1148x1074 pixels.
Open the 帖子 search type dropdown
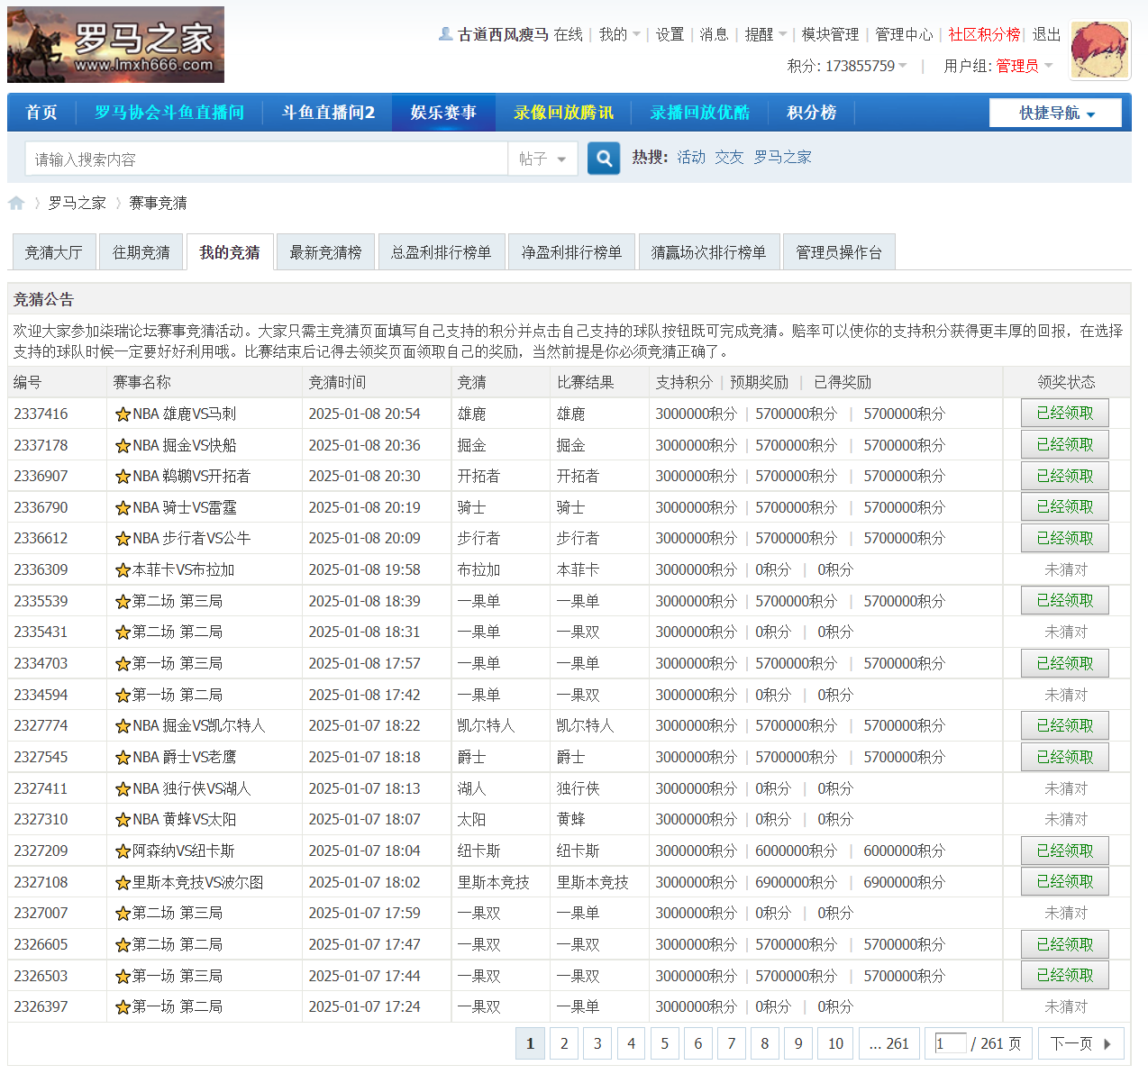click(x=542, y=158)
